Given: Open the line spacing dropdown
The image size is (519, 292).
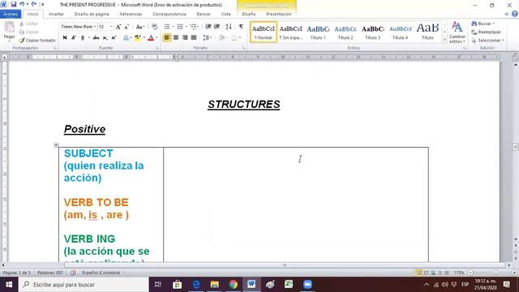Looking at the screenshot, I should click(208, 38).
